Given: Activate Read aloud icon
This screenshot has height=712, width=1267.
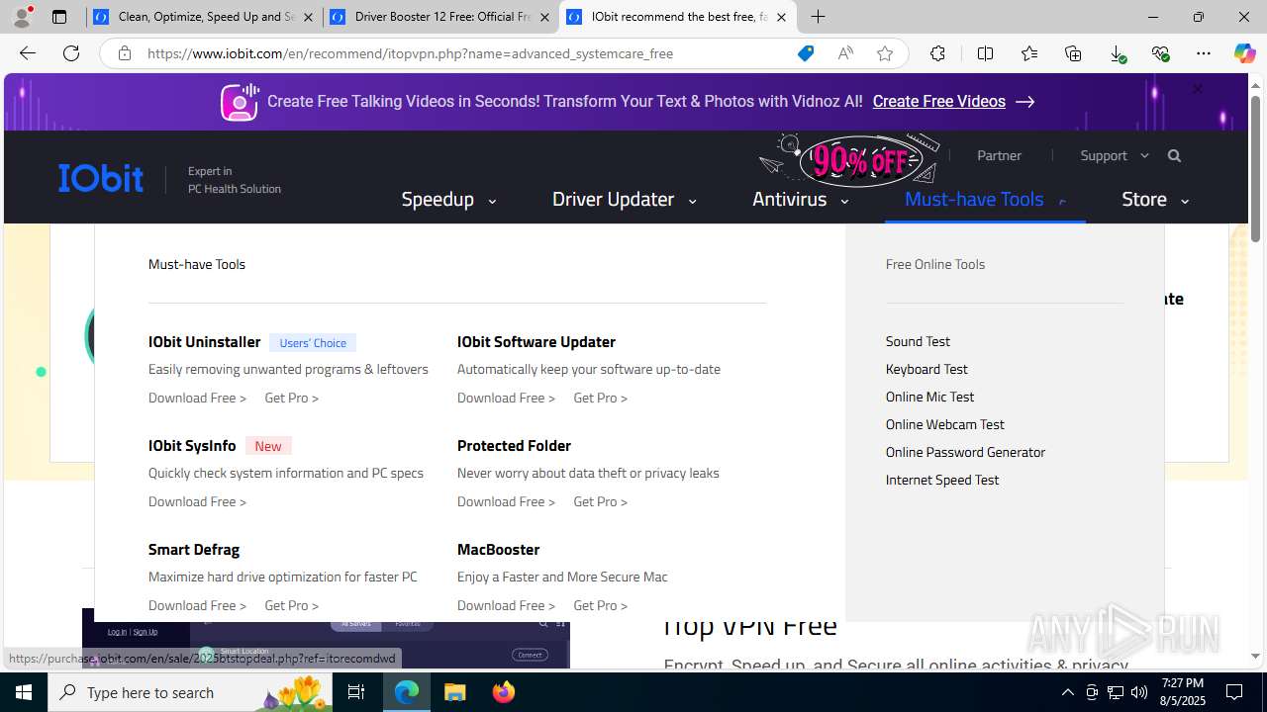Looking at the screenshot, I should (x=845, y=53).
